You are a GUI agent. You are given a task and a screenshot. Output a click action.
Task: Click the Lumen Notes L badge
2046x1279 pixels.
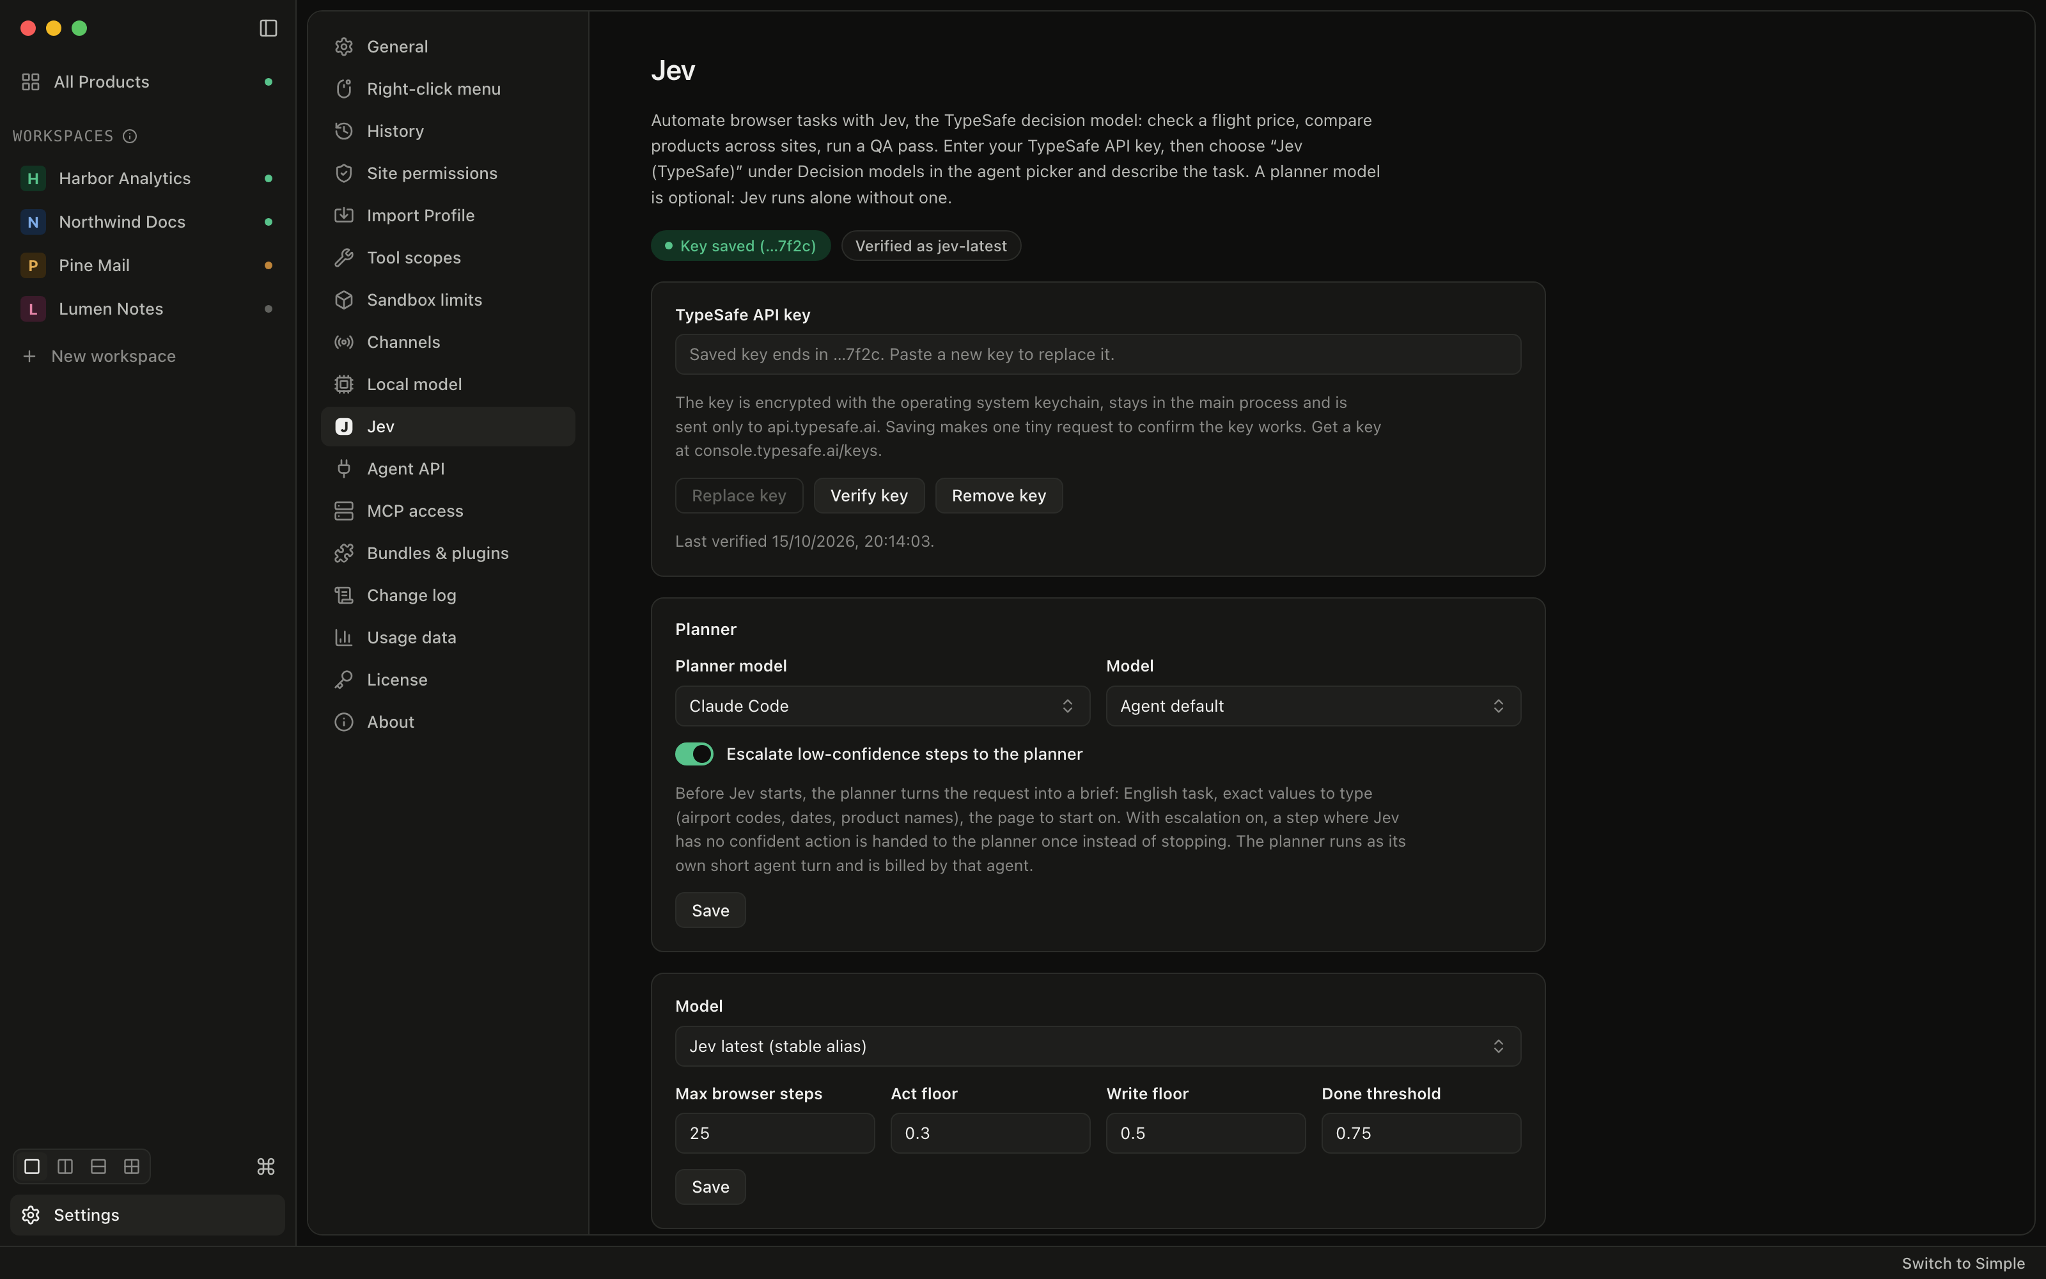coord(33,309)
